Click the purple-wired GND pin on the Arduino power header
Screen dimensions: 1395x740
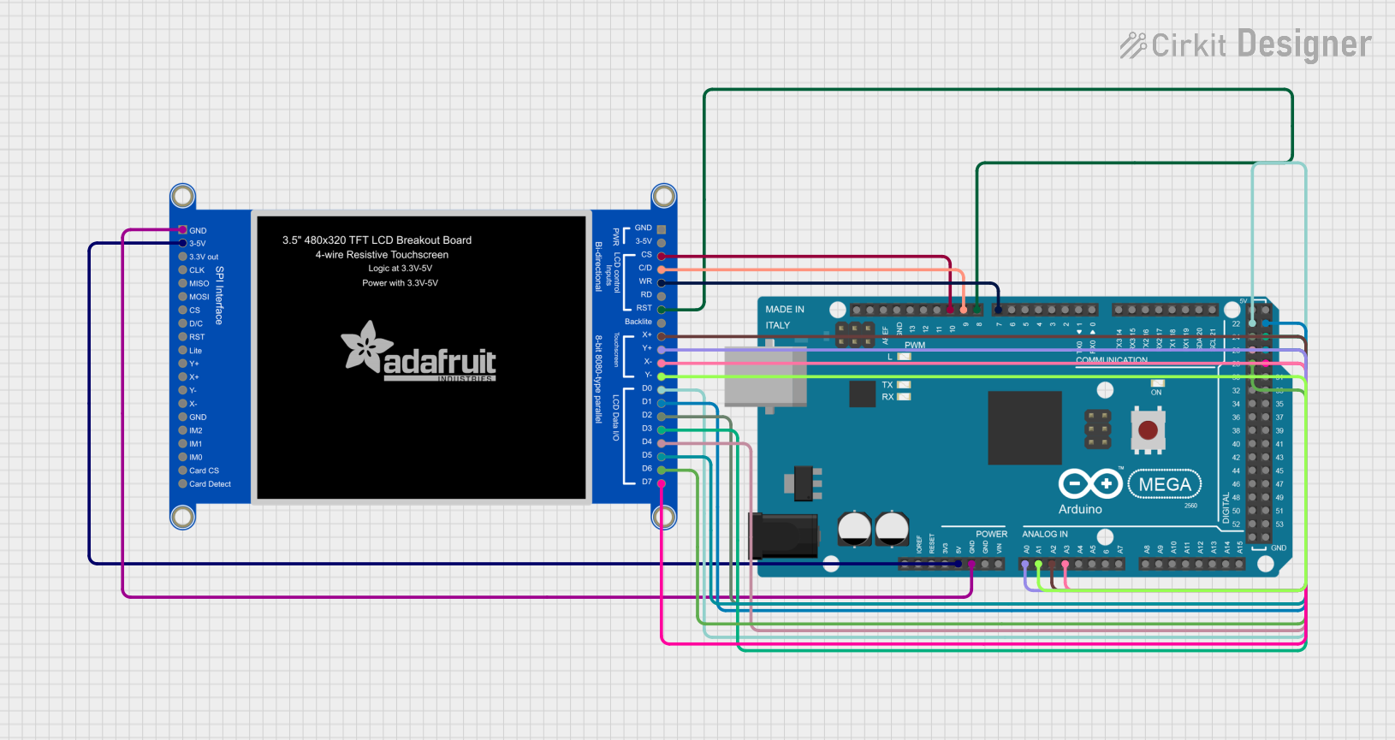coord(972,564)
